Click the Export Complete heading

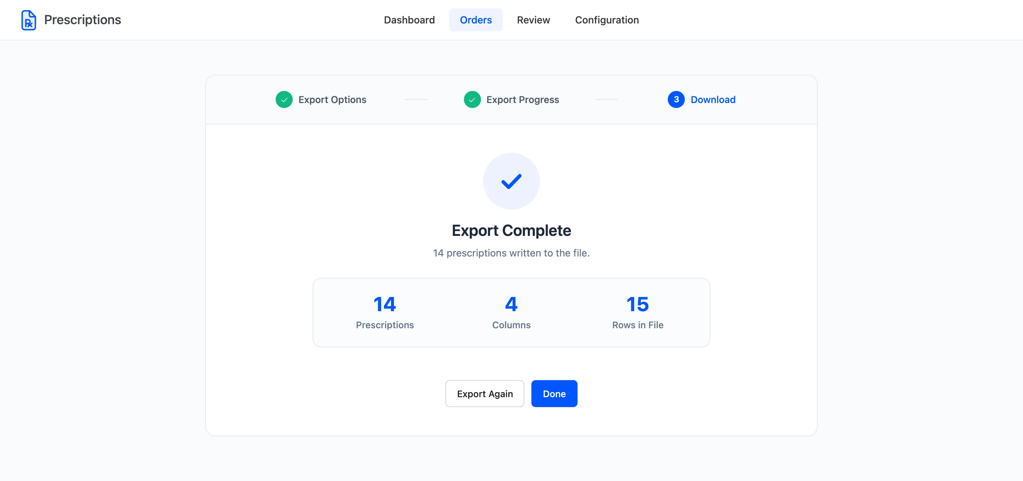(511, 230)
